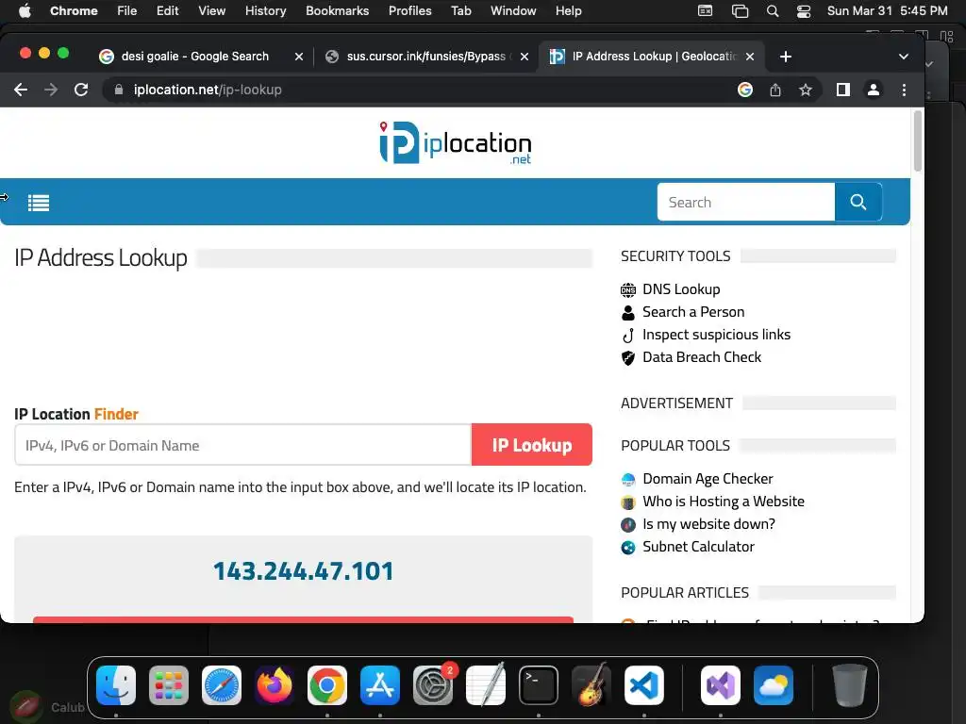This screenshot has width=966, height=724.
Task: Open Launchpad from the Dock
Action: coord(169,685)
